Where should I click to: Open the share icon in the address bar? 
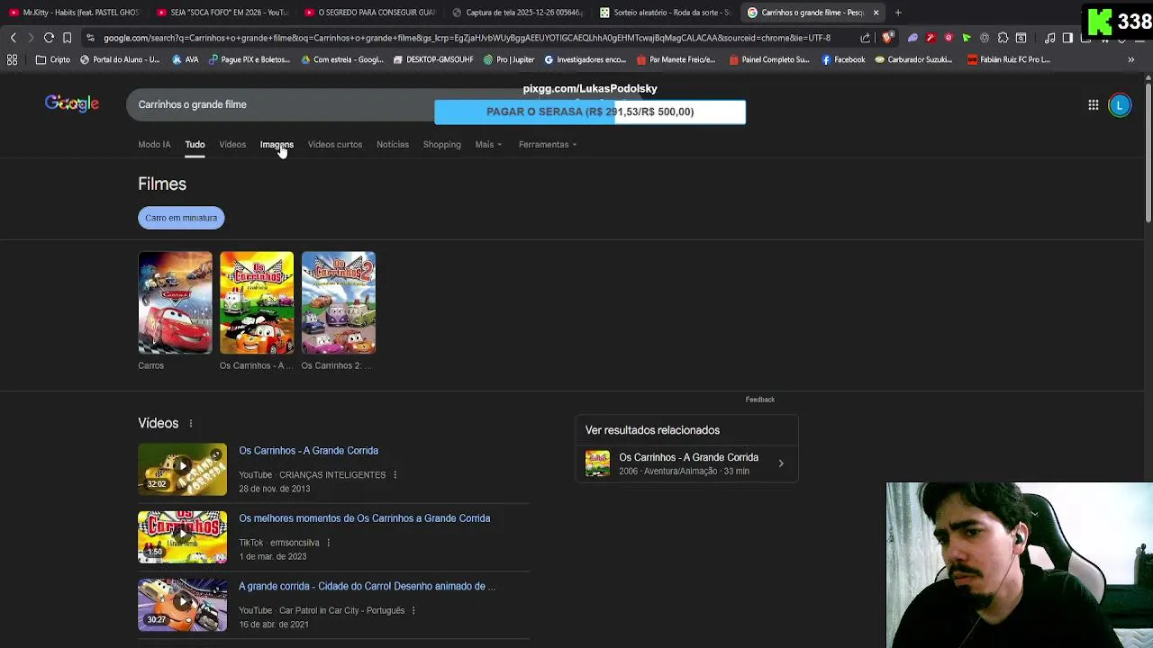click(x=866, y=38)
